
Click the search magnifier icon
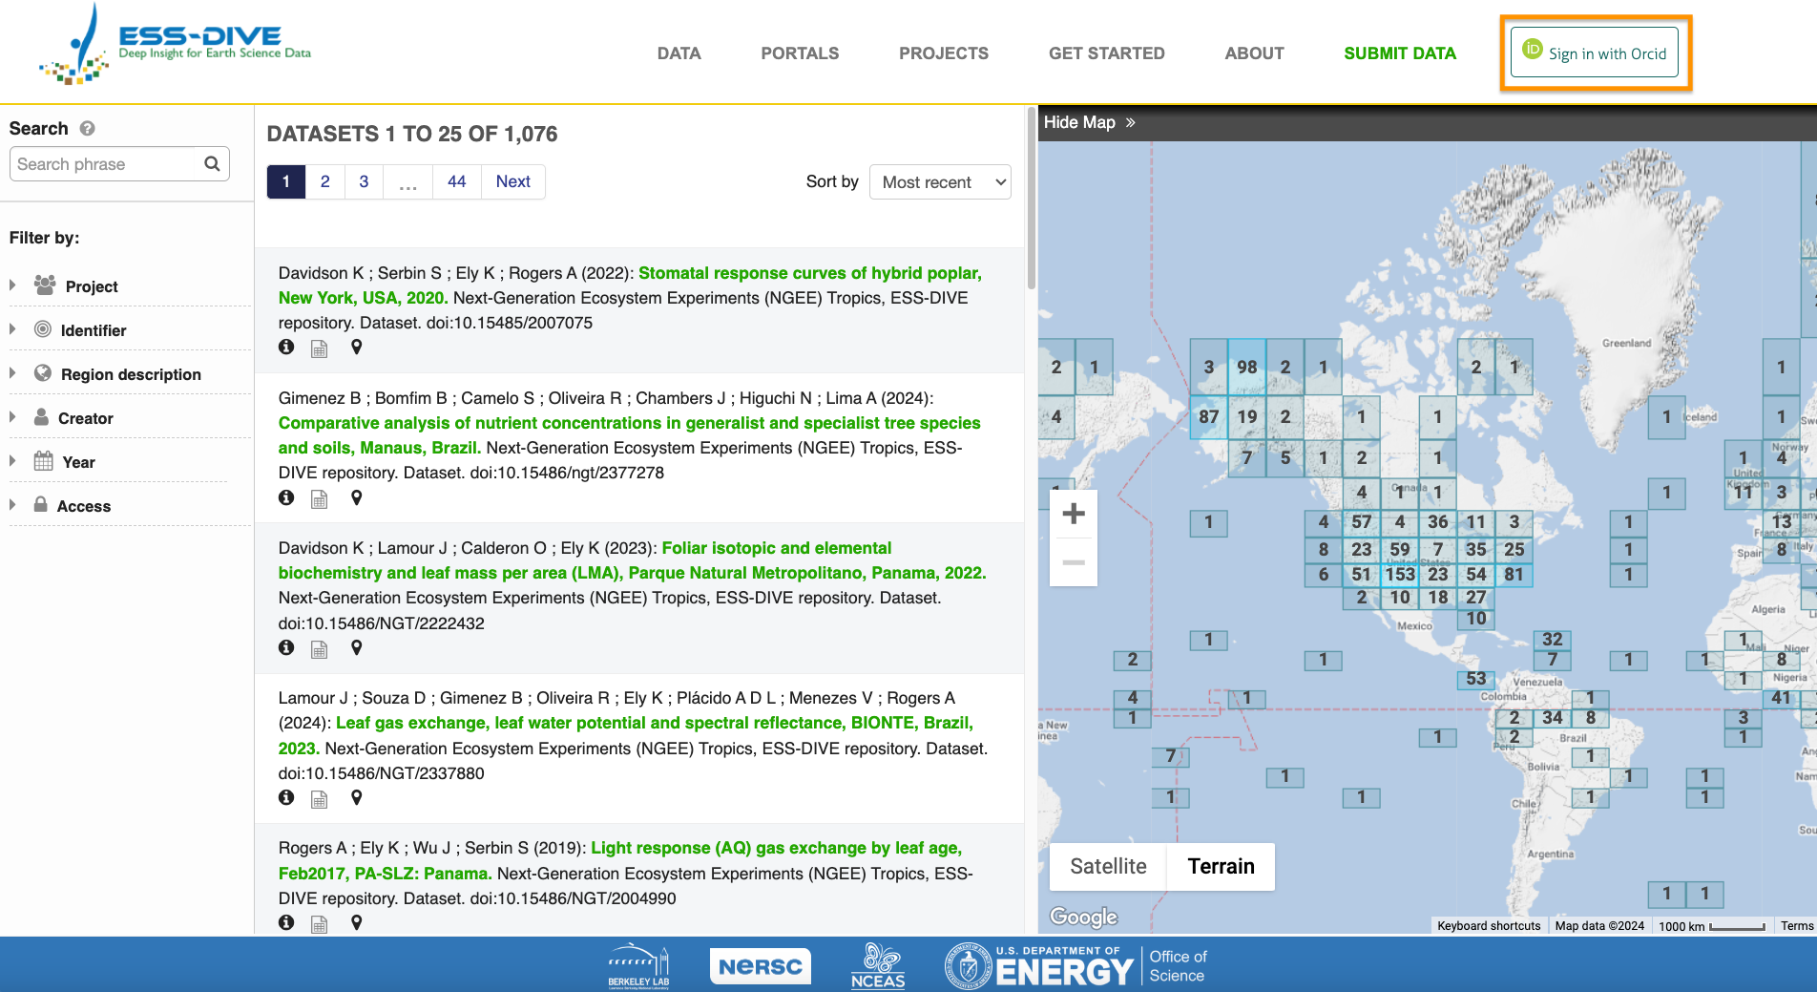coord(212,164)
